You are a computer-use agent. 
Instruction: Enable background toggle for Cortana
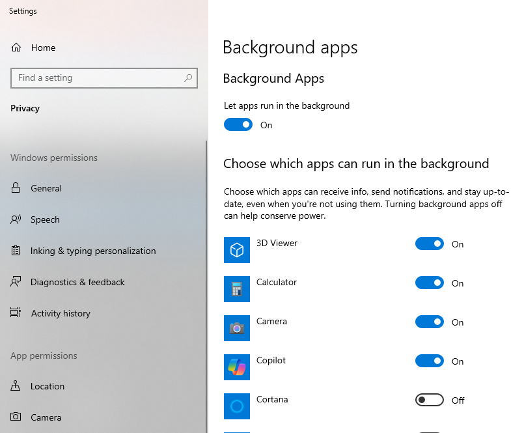pos(430,400)
